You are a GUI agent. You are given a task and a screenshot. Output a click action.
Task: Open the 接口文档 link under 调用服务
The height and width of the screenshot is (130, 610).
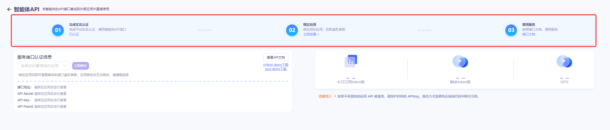tap(529, 34)
